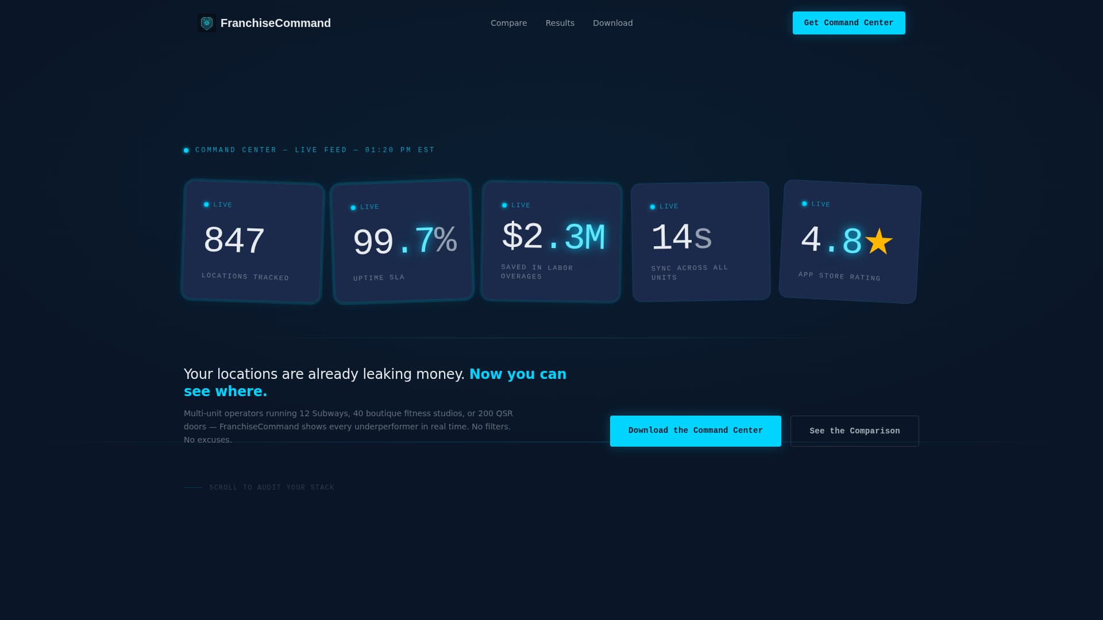Click the live feed status dot
Image resolution: width=1103 pixels, height=620 pixels.
(x=186, y=150)
